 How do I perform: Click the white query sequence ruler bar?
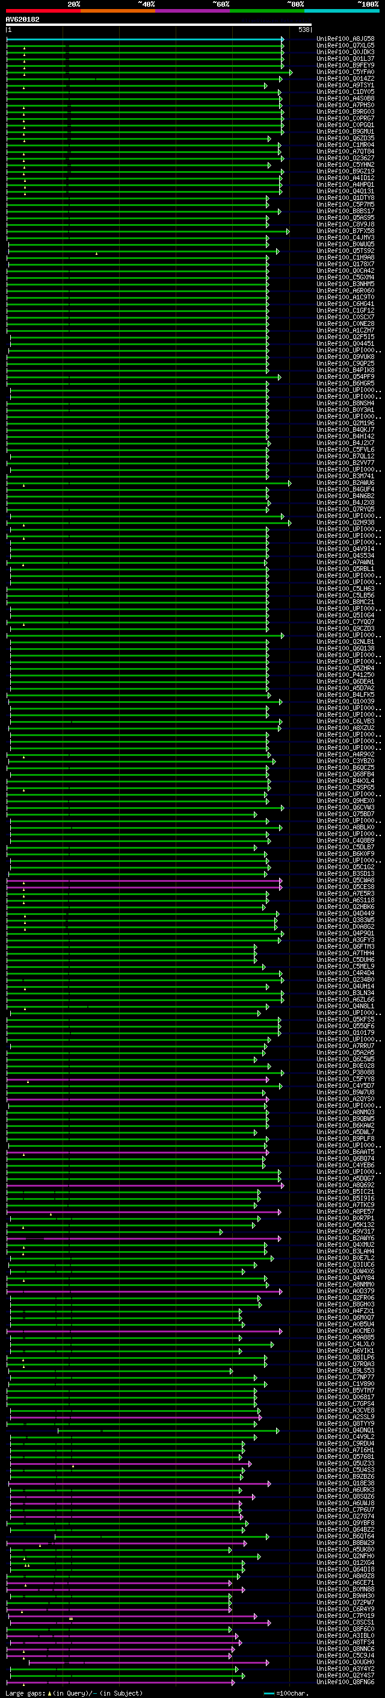click(159, 25)
